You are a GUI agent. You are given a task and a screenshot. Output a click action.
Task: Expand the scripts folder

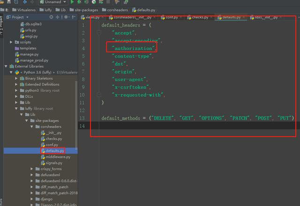(11, 42)
